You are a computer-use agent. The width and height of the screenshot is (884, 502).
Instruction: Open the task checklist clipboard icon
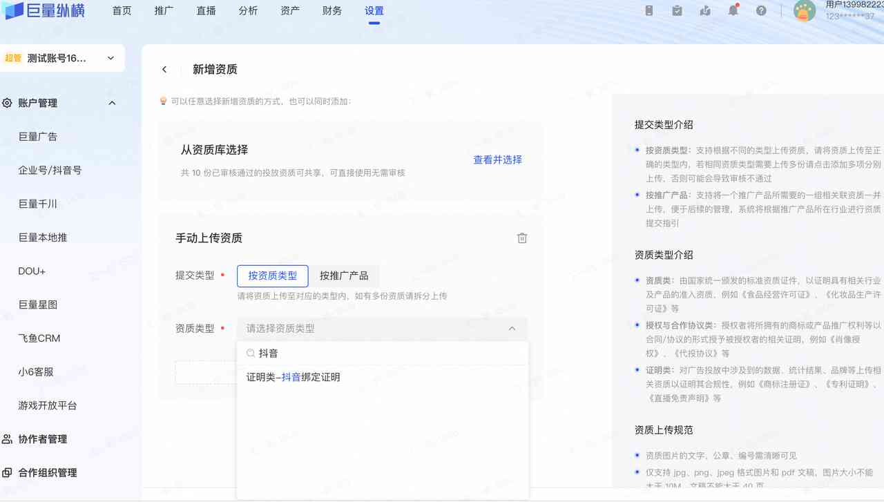pos(677,10)
